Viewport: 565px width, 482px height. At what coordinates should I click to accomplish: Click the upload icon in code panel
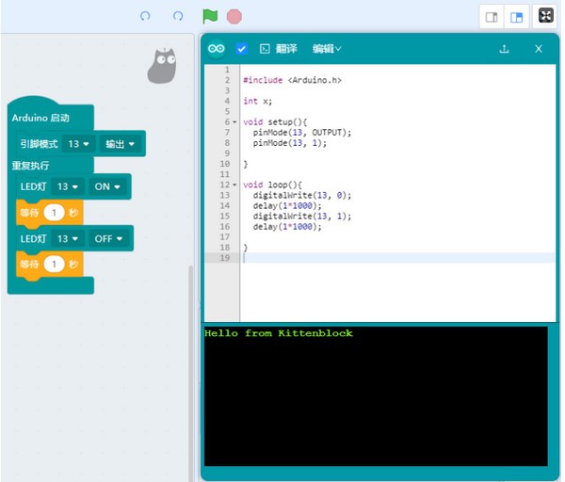tap(504, 49)
